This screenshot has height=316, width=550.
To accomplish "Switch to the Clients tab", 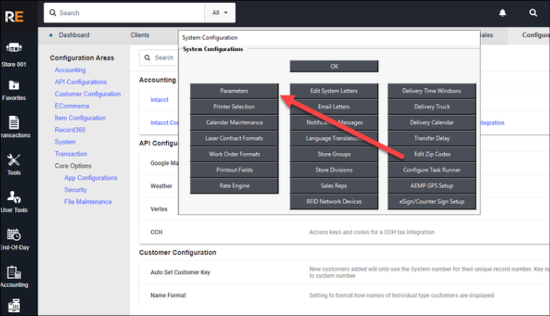I will (140, 35).
